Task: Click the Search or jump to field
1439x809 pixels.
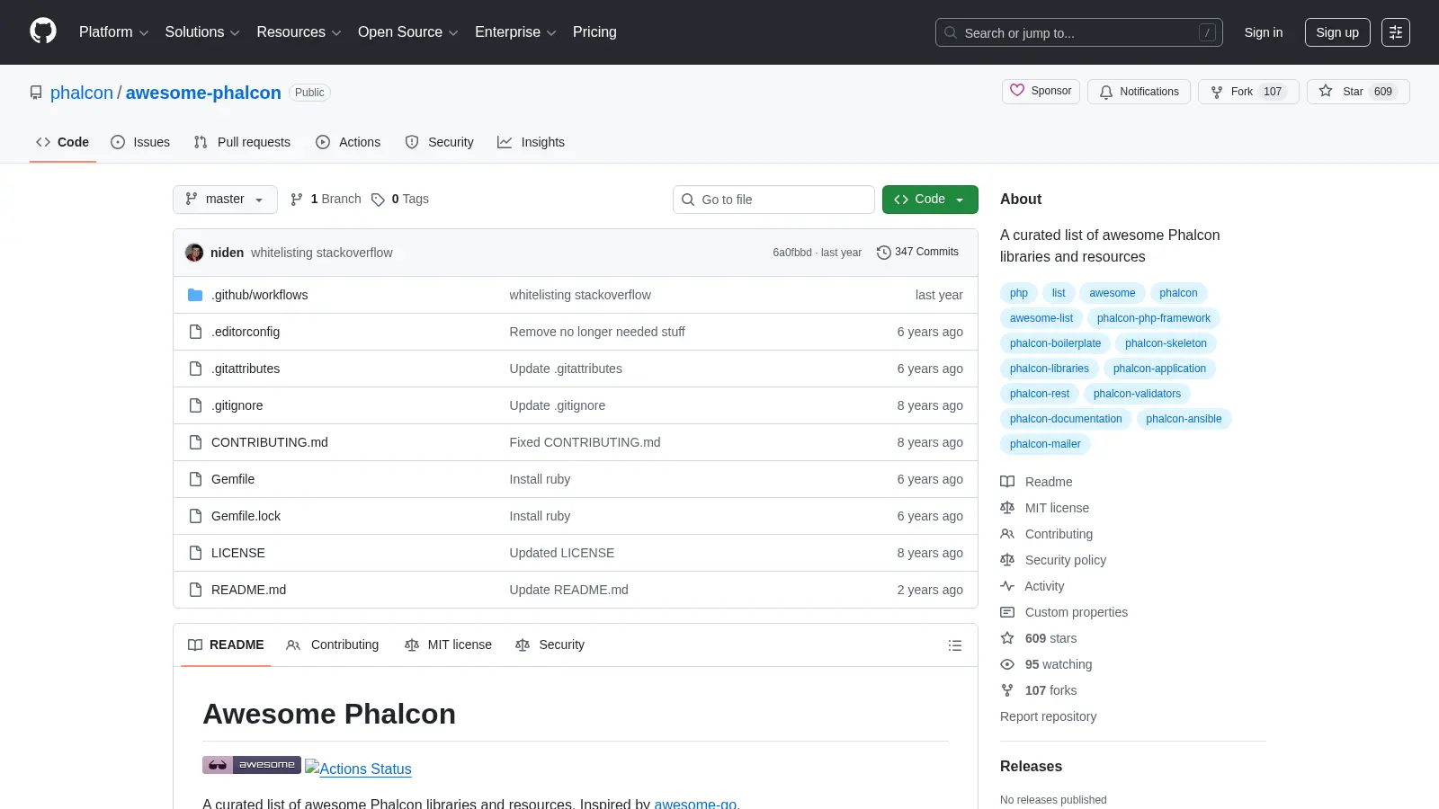Action: 1079,32
